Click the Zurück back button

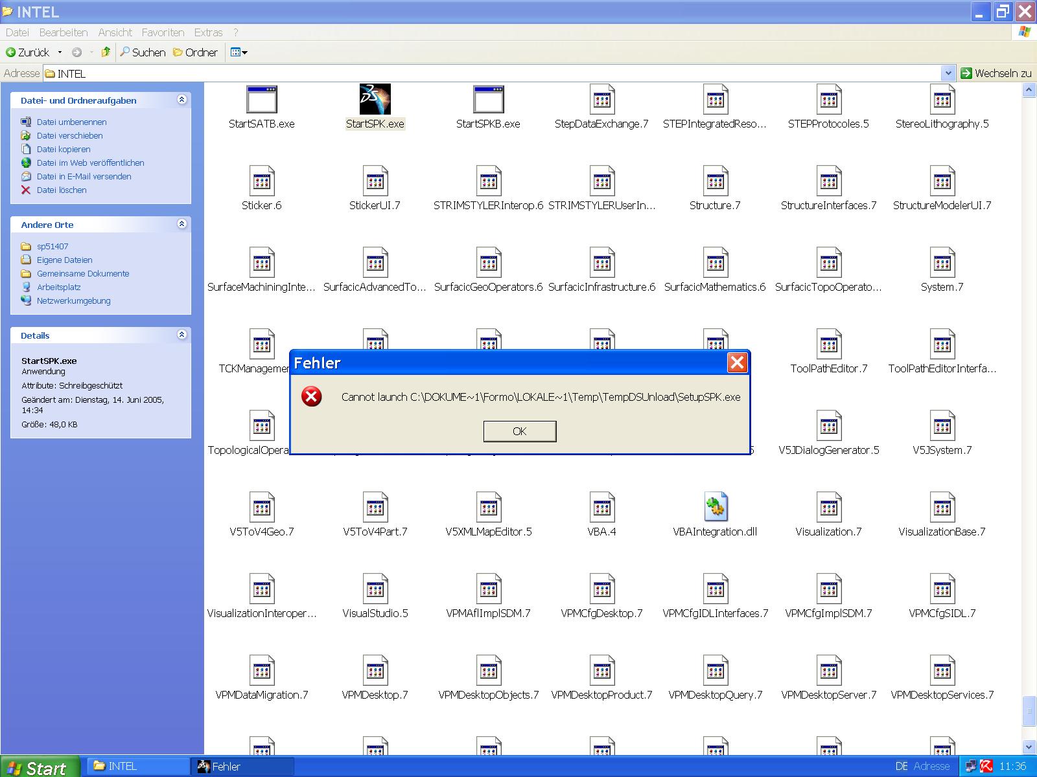pyautogui.click(x=27, y=52)
